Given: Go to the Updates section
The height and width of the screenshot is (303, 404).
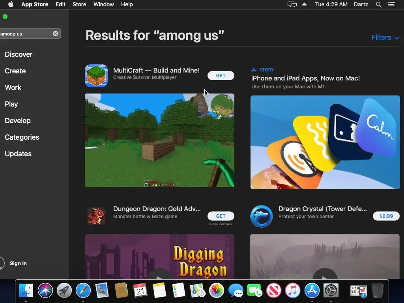Looking at the screenshot, I should [18, 154].
